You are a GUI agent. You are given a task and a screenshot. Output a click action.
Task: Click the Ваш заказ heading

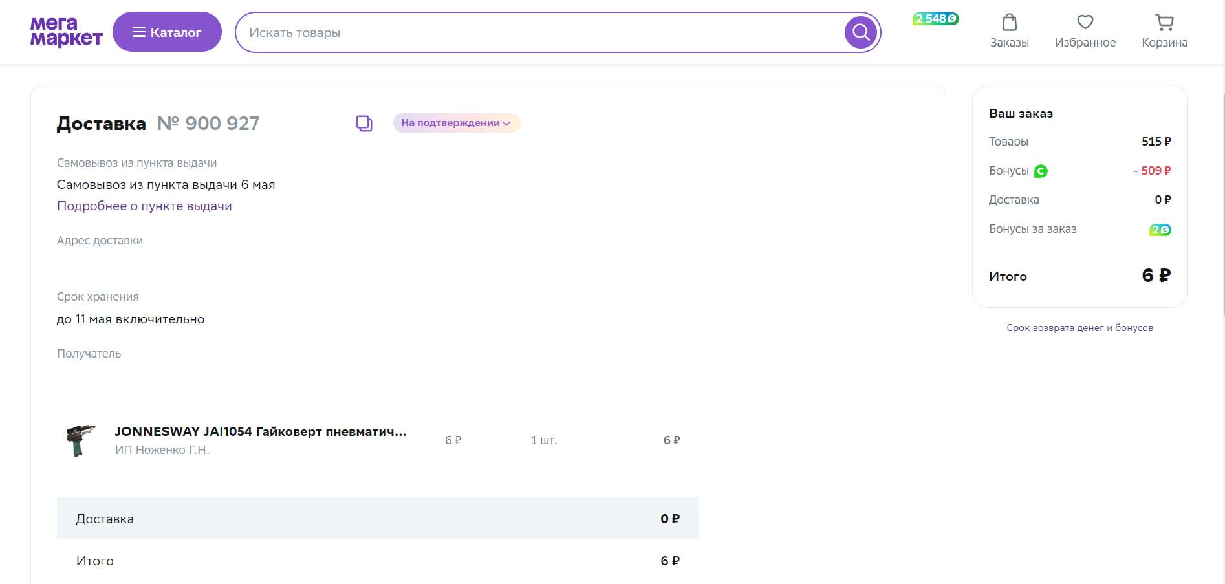[1021, 113]
